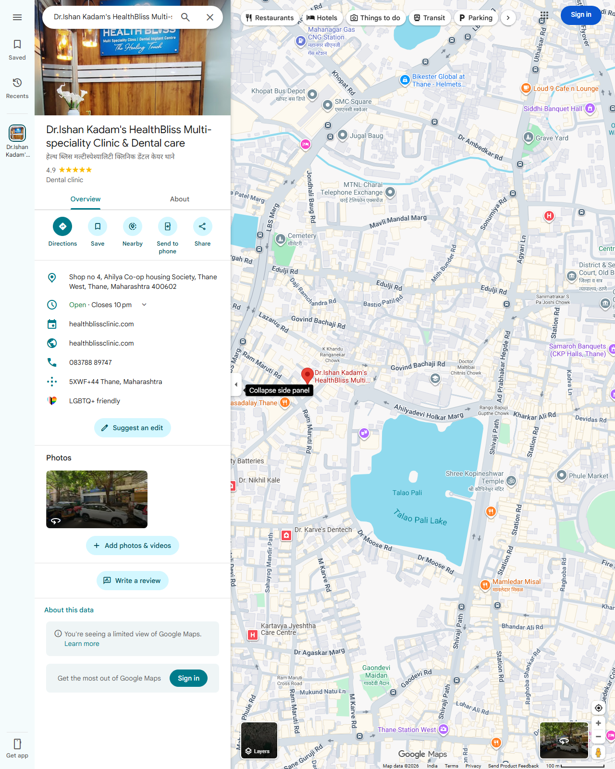615x769 pixels.
Task: Click Siddhi Banquet Hall marker
Action: coord(590,108)
